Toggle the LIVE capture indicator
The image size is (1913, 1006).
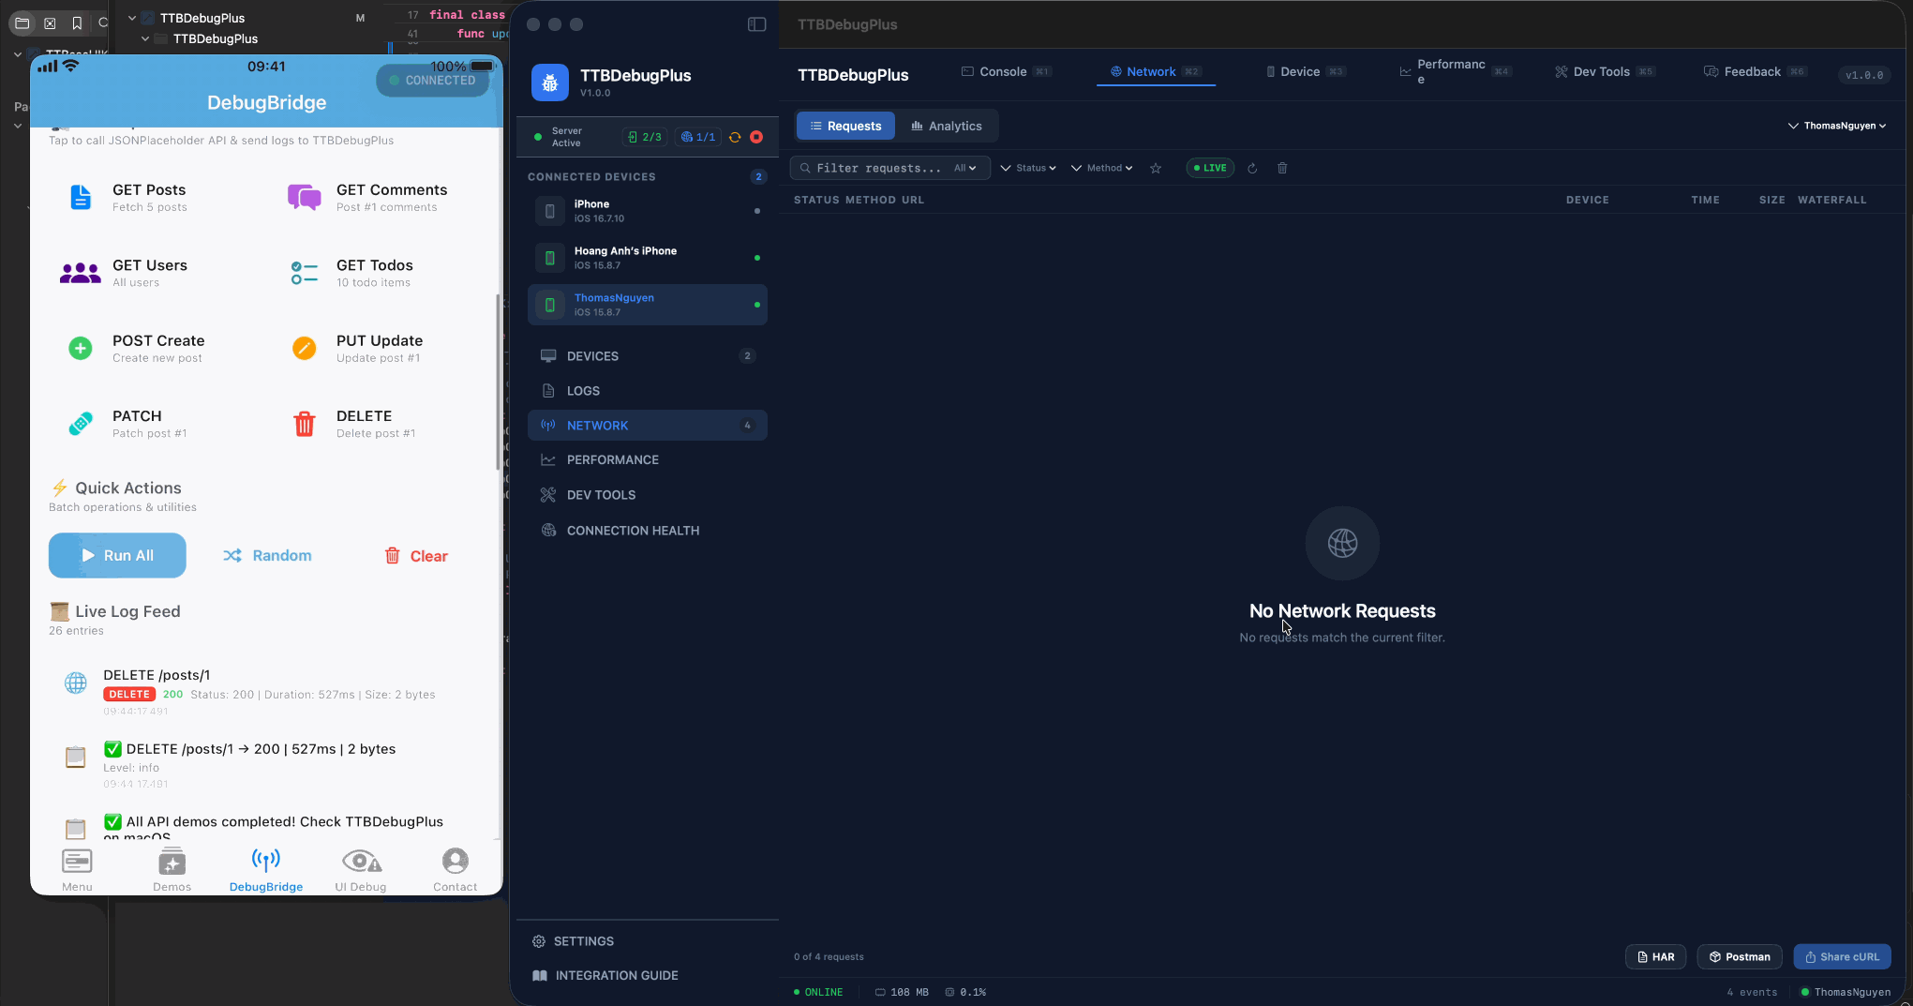[1209, 167]
